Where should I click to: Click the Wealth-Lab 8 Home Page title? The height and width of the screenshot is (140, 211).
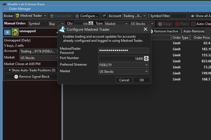pyautogui.click(x=26, y=4)
